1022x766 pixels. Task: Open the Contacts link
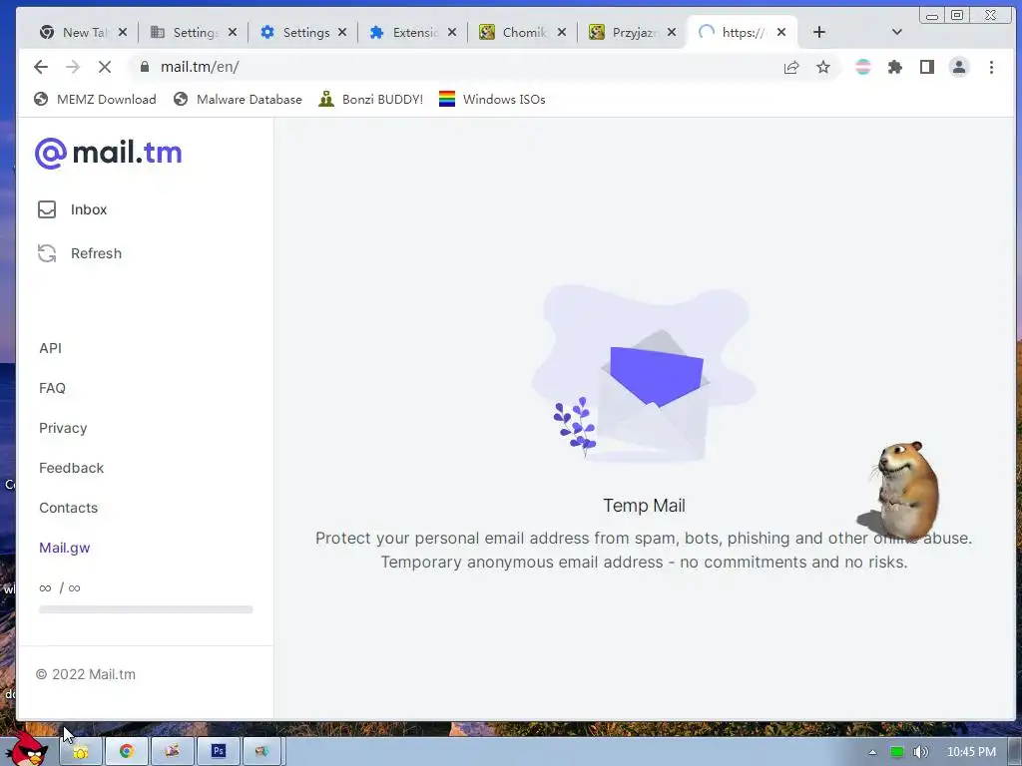(69, 508)
